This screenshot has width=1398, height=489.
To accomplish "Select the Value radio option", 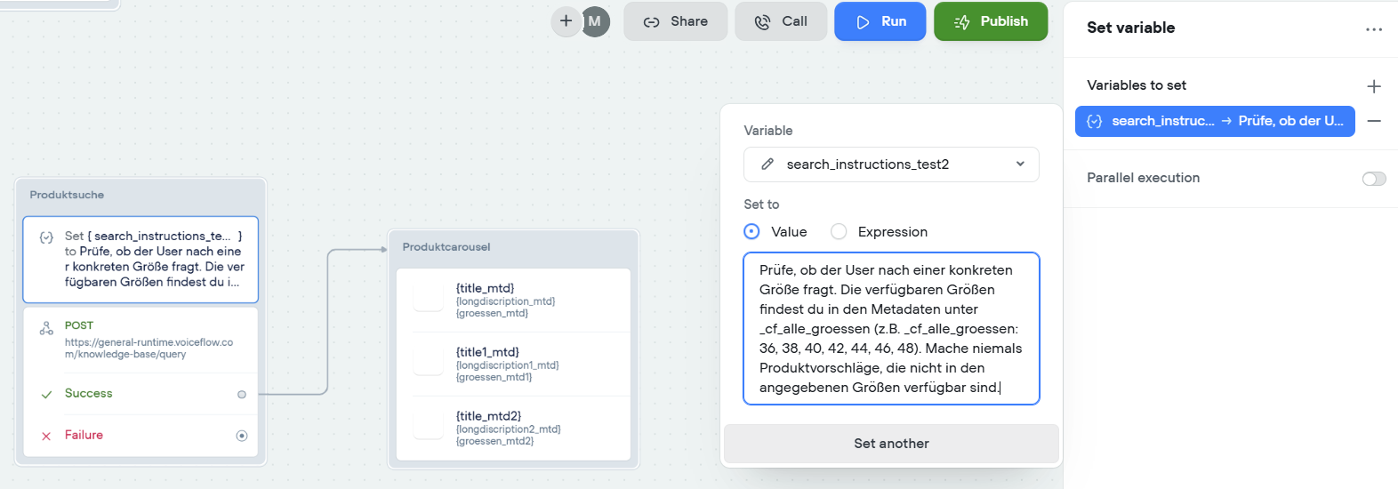I will click(752, 232).
